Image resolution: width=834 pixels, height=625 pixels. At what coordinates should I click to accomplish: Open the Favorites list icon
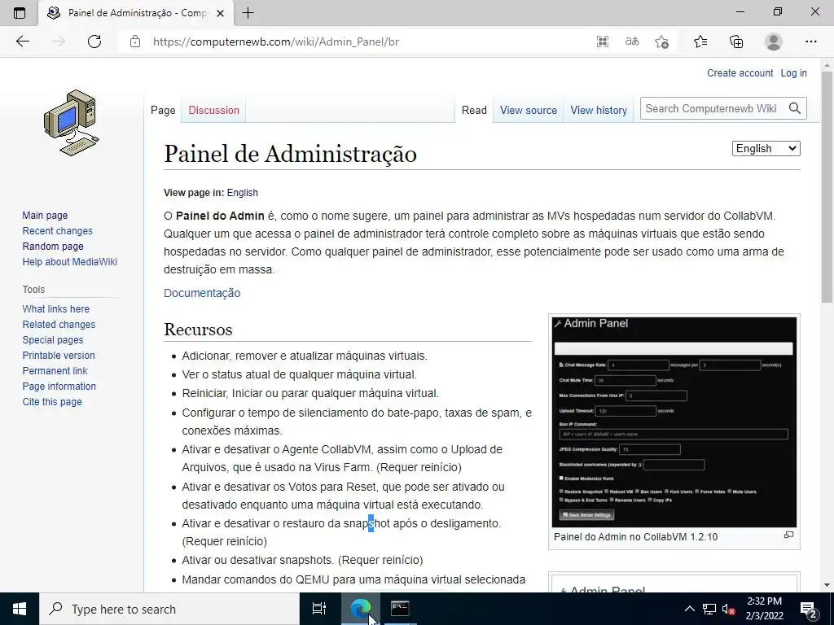[x=700, y=42]
